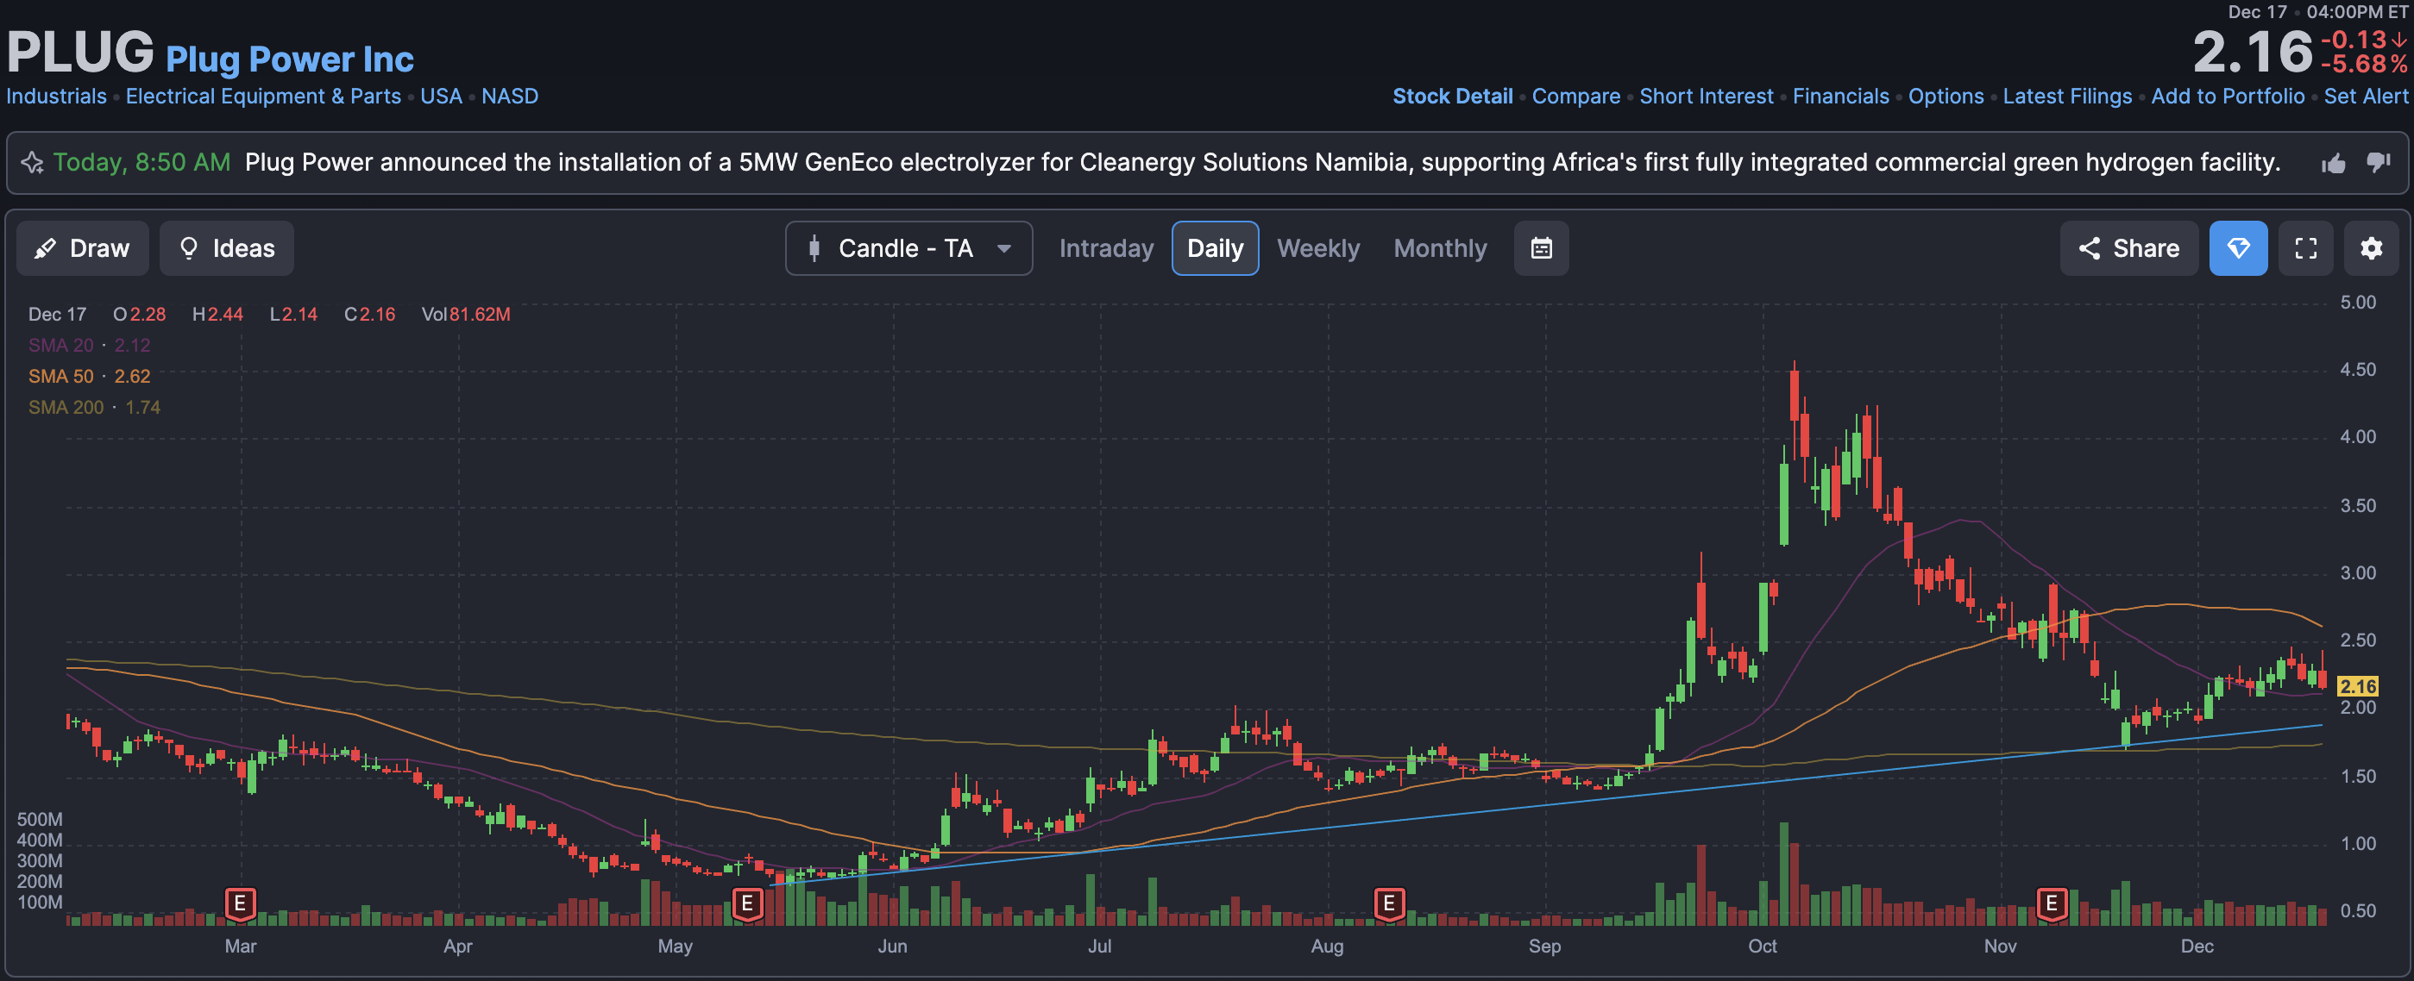The height and width of the screenshot is (981, 2414).
Task: Click the thumbs down icon on news
Action: [x=2379, y=163]
